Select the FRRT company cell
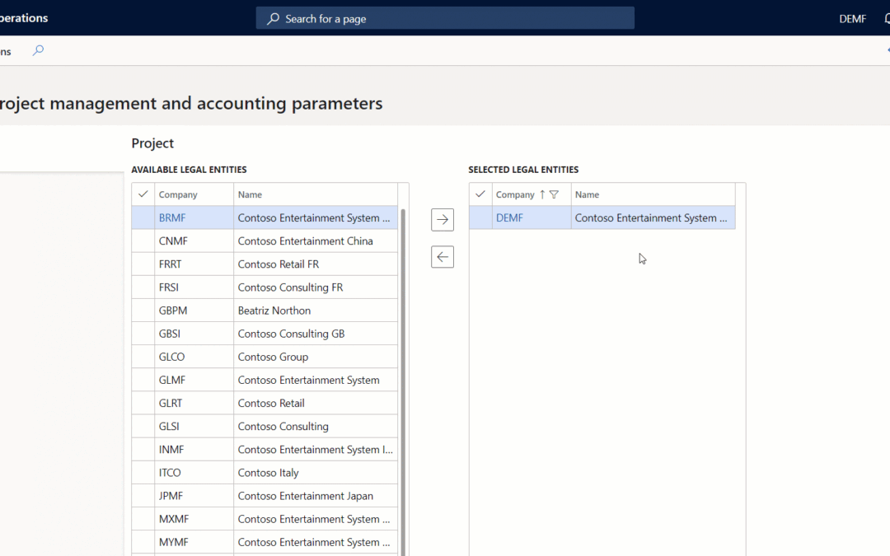 tap(194, 264)
